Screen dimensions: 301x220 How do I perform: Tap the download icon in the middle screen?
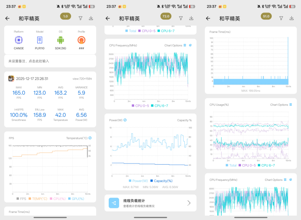click(191, 18)
